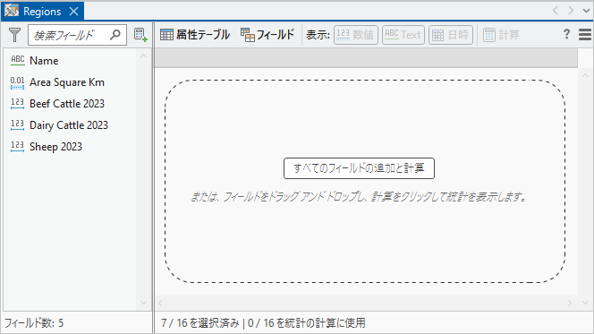Toggle the Text display filter

click(403, 35)
